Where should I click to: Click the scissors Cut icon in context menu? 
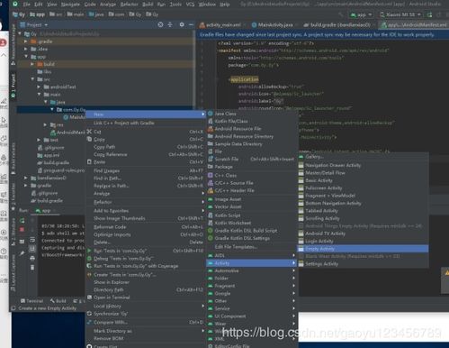(x=89, y=132)
